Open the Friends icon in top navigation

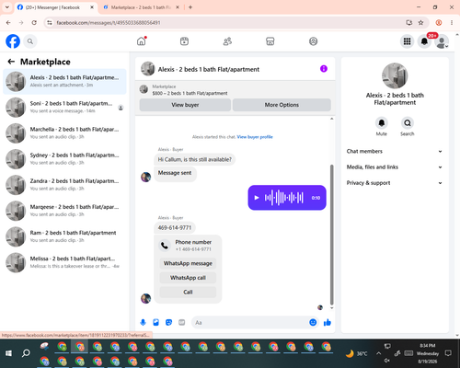(x=227, y=41)
